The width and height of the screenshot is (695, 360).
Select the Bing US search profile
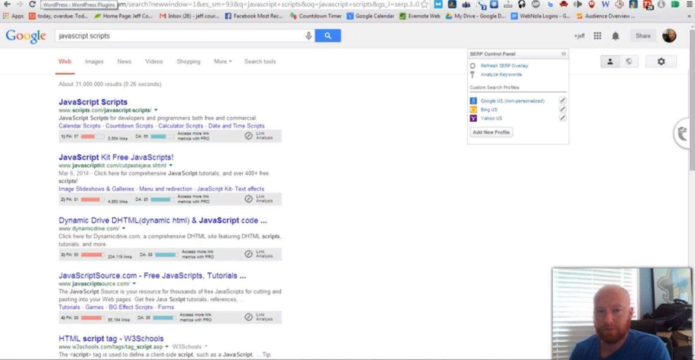pos(489,110)
